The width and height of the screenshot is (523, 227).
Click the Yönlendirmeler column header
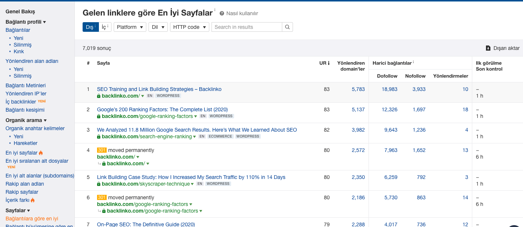pyautogui.click(x=451, y=76)
